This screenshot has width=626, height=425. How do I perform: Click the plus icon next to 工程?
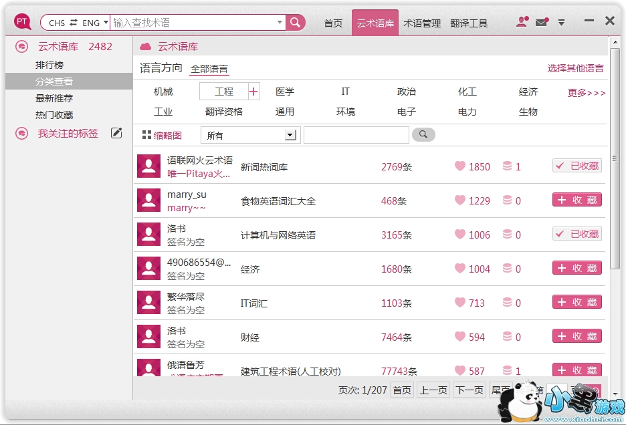tap(253, 92)
